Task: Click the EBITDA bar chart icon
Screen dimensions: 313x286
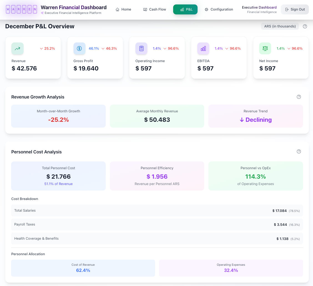Action: pyautogui.click(x=203, y=49)
